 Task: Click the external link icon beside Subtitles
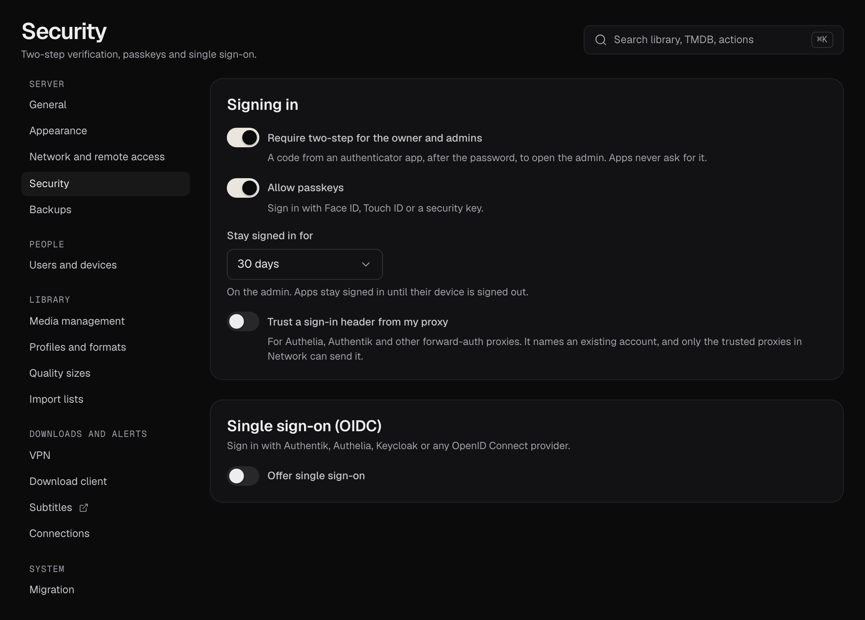tap(84, 508)
